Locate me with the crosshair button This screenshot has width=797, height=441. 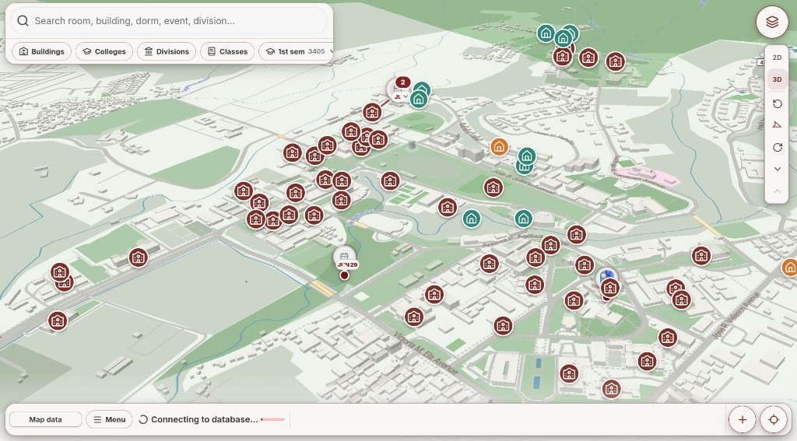pyautogui.click(x=774, y=420)
